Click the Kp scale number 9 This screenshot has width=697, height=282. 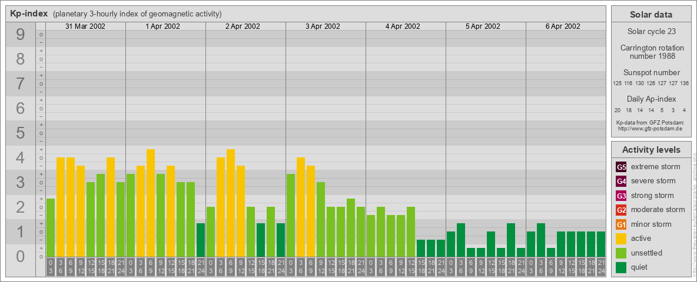pos(20,35)
